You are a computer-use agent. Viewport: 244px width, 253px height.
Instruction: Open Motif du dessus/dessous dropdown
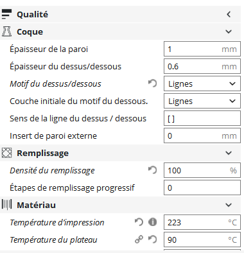pyautogui.click(x=202, y=83)
